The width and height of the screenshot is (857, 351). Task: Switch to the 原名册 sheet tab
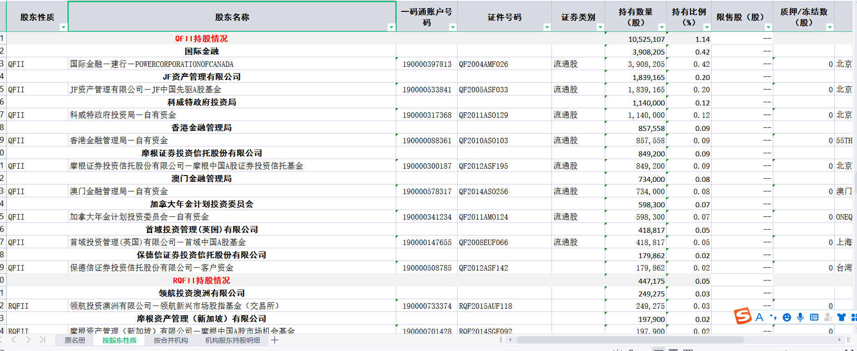point(75,340)
